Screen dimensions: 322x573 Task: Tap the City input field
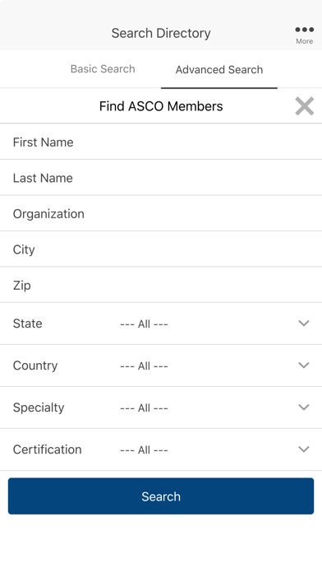[161, 249]
